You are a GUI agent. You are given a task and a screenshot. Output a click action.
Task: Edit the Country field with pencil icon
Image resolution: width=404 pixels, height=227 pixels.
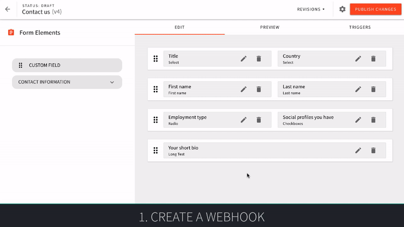(358, 59)
